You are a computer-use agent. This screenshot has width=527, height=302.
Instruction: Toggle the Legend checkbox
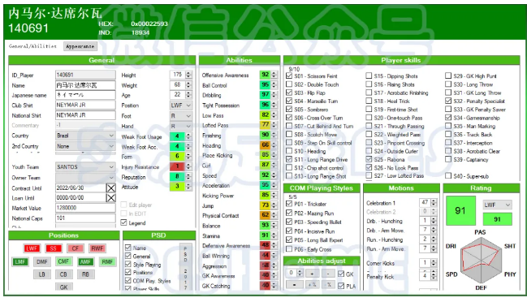[x=123, y=222]
